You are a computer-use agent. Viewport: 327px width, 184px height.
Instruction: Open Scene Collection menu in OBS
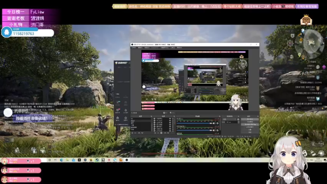(165, 47)
